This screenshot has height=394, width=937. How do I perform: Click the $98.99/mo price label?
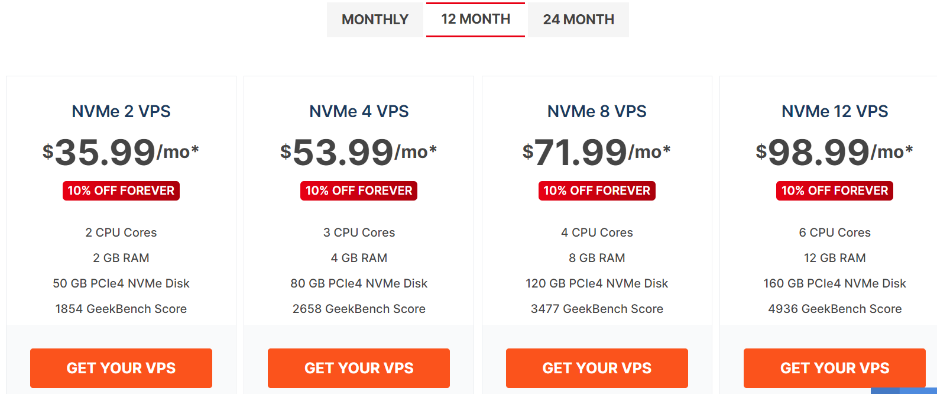pos(834,152)
